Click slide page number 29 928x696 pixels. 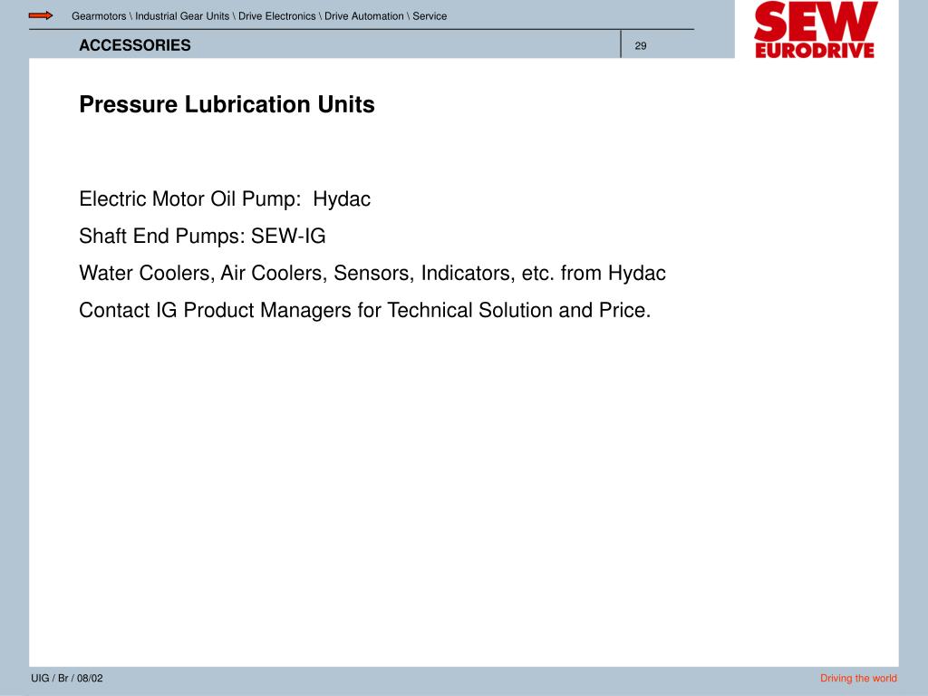(x=641, y=45)
